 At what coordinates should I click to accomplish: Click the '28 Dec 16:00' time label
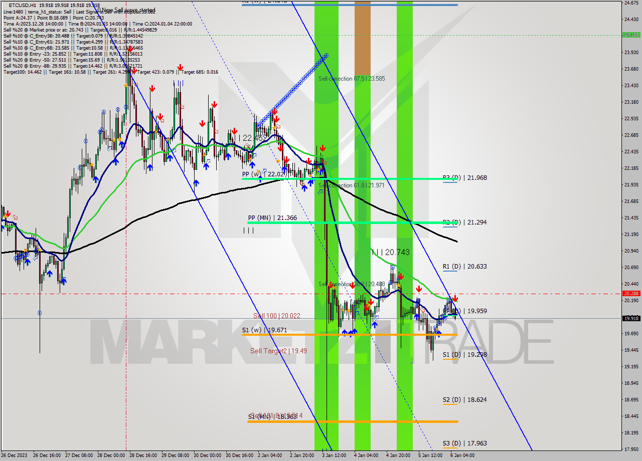click(142, 455)
